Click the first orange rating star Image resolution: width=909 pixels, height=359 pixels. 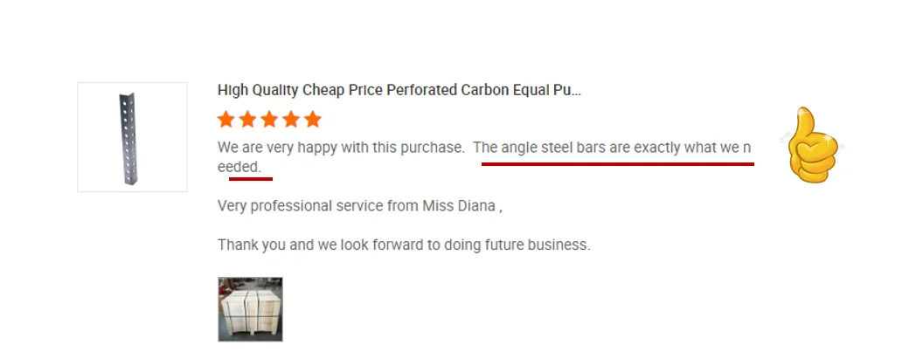(226, 120)
